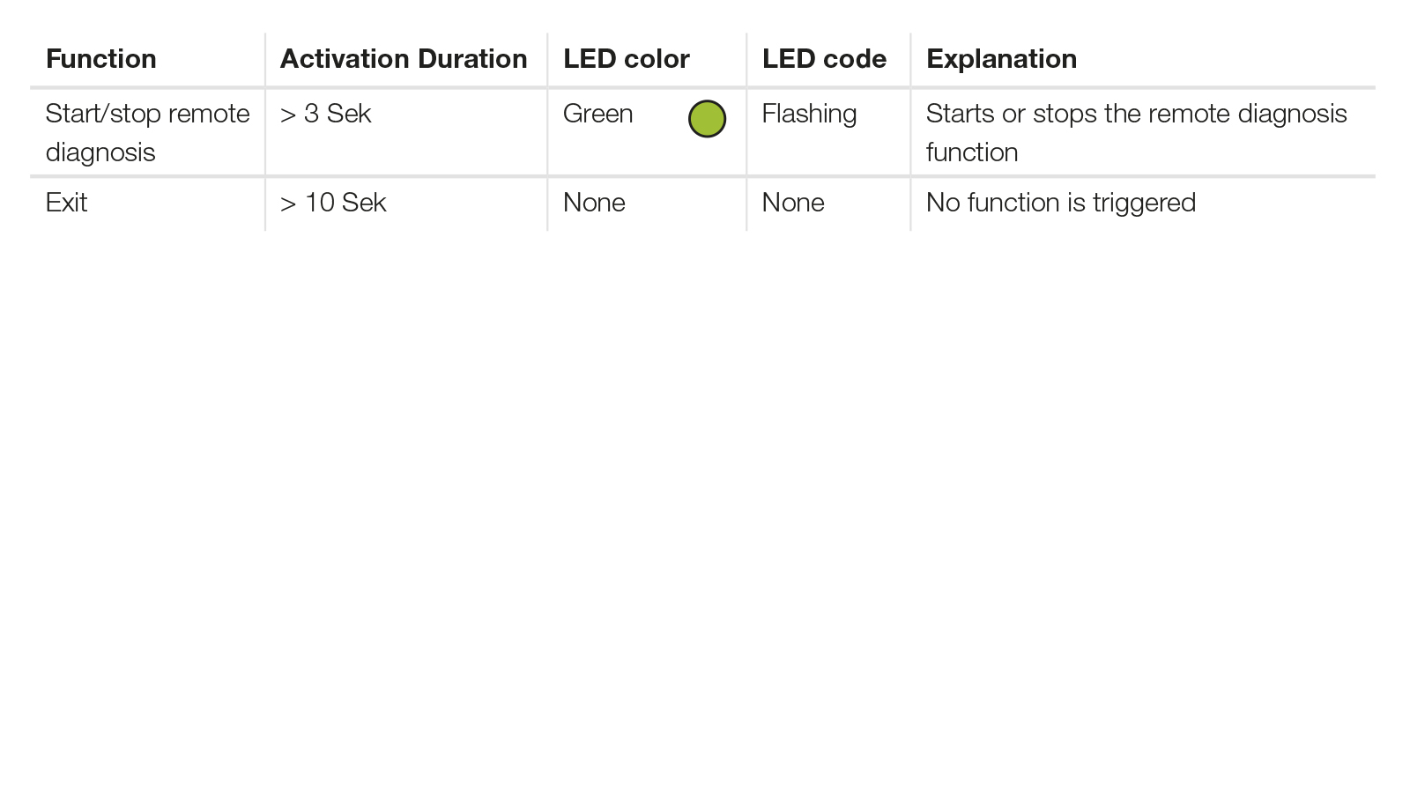Click the Start/stop remote diagnosis cell
The height and width of the screenshot is (793, 1410).
[148, 133]
